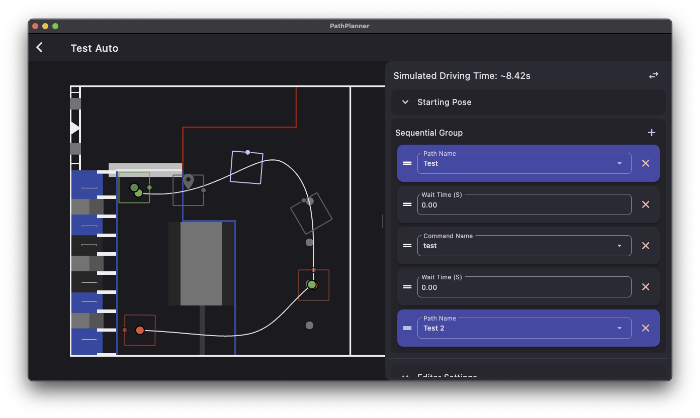Image resolution: width=700 pixels, height=418 pixels.
Task: Remove the test command entry
Action: [646, 246]
